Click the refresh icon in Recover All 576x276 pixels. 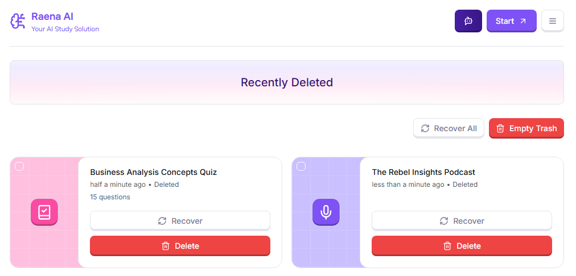pos(425,128)
